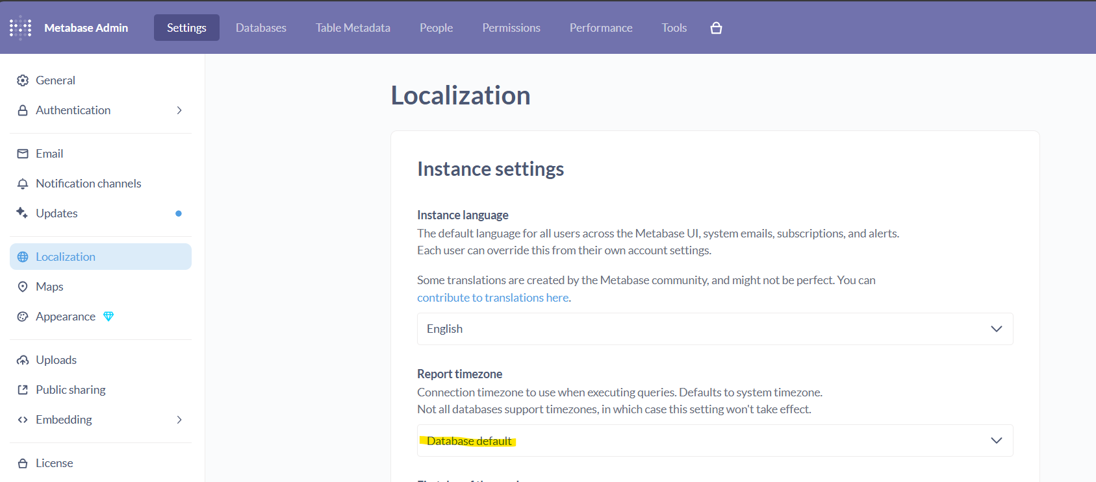This screenshot has height=482, width=1096.
Task: Select Updates in the sidebar
Action: click(57, 213)
